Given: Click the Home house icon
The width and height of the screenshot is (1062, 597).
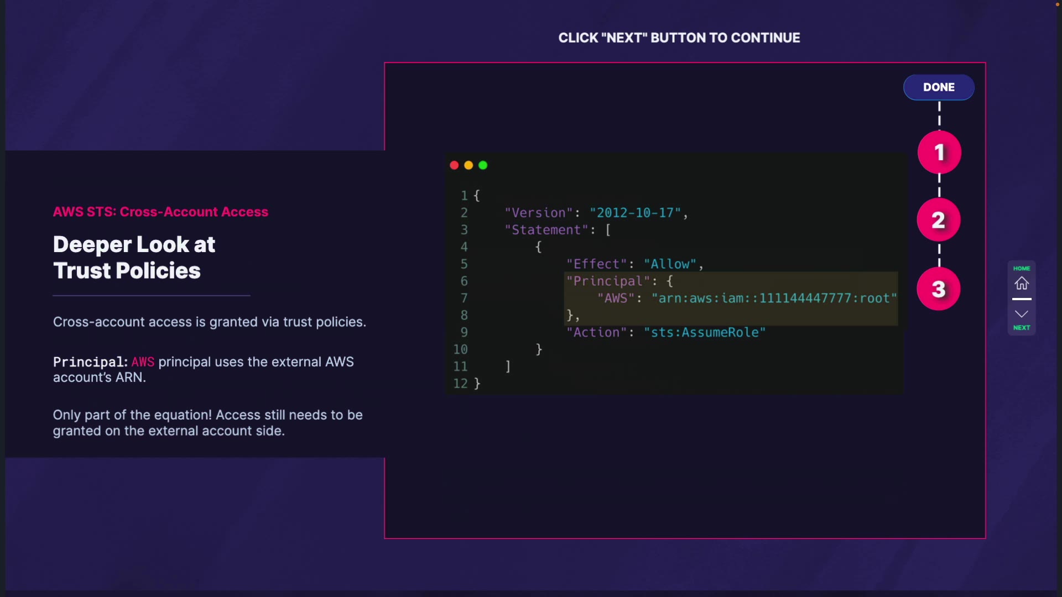Looking at the screenshot, I should [1022, 284].
